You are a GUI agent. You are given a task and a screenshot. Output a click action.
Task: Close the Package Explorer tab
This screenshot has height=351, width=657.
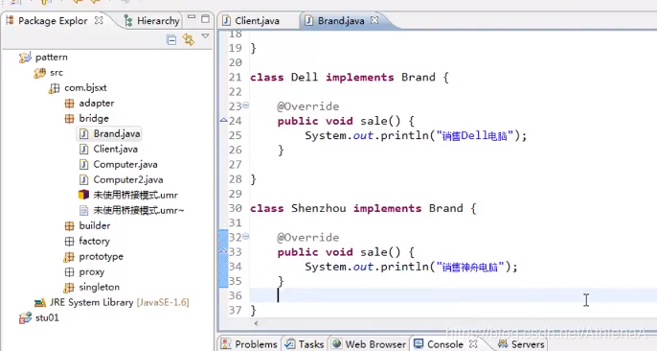pyautogui.click(x=99, y=20)
